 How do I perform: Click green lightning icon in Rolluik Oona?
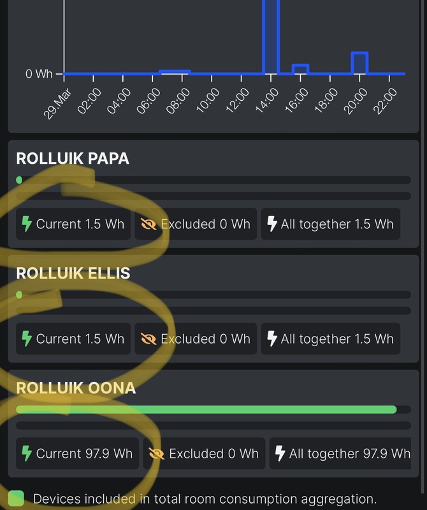tap(27, 453)
